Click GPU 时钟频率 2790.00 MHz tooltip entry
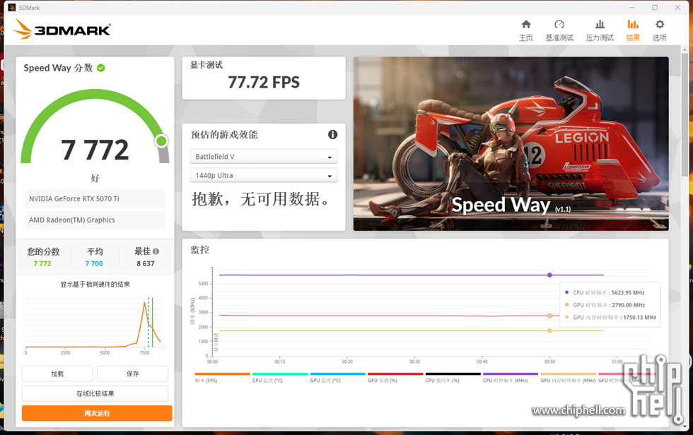The width and height of the screenshot is (693, 435). click(605, 305)
